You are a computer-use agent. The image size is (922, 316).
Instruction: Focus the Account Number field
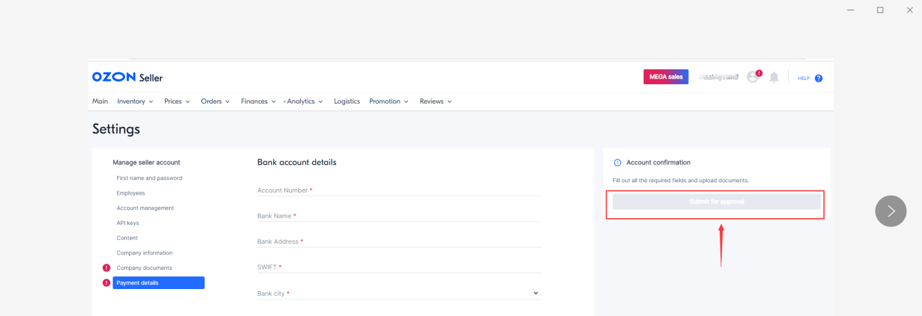point(398,190)
